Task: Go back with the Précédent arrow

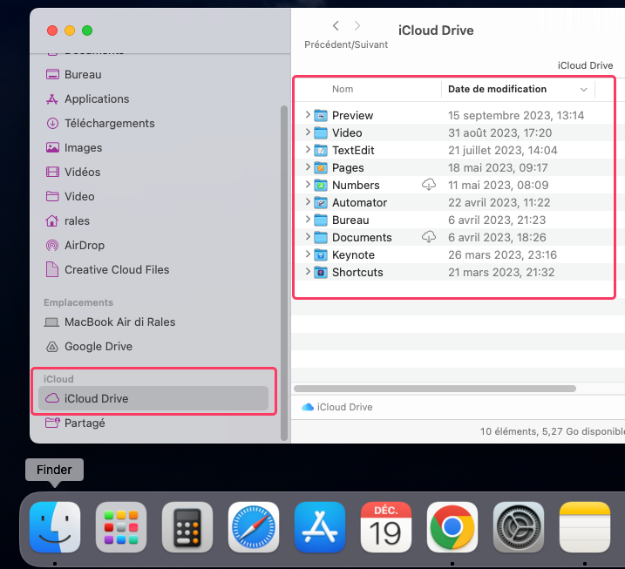Action: (336, 26)
